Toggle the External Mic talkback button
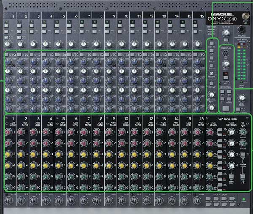253x214 pixels. [226, 78]
